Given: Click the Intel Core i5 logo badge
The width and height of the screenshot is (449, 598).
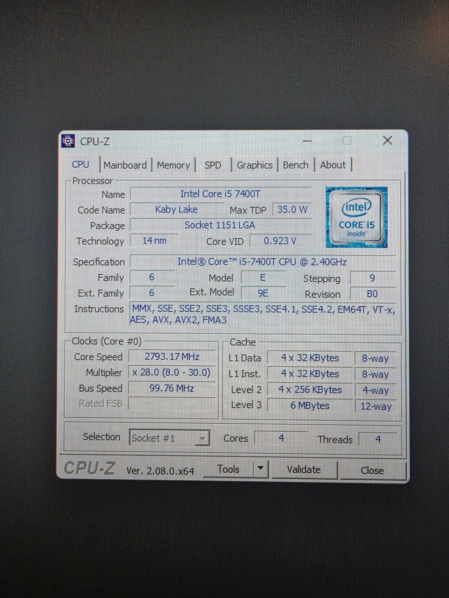Looking at the screenshot, I should pyautogui.click(x=356, y=217).
